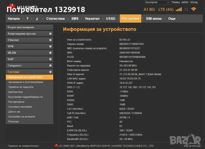The height and width of the screenshot is (149, 205).
Task: Expand the VPN section
Action: tap(29, 46)
